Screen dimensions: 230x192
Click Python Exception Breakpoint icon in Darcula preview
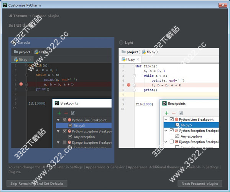(x=69, y=131)
